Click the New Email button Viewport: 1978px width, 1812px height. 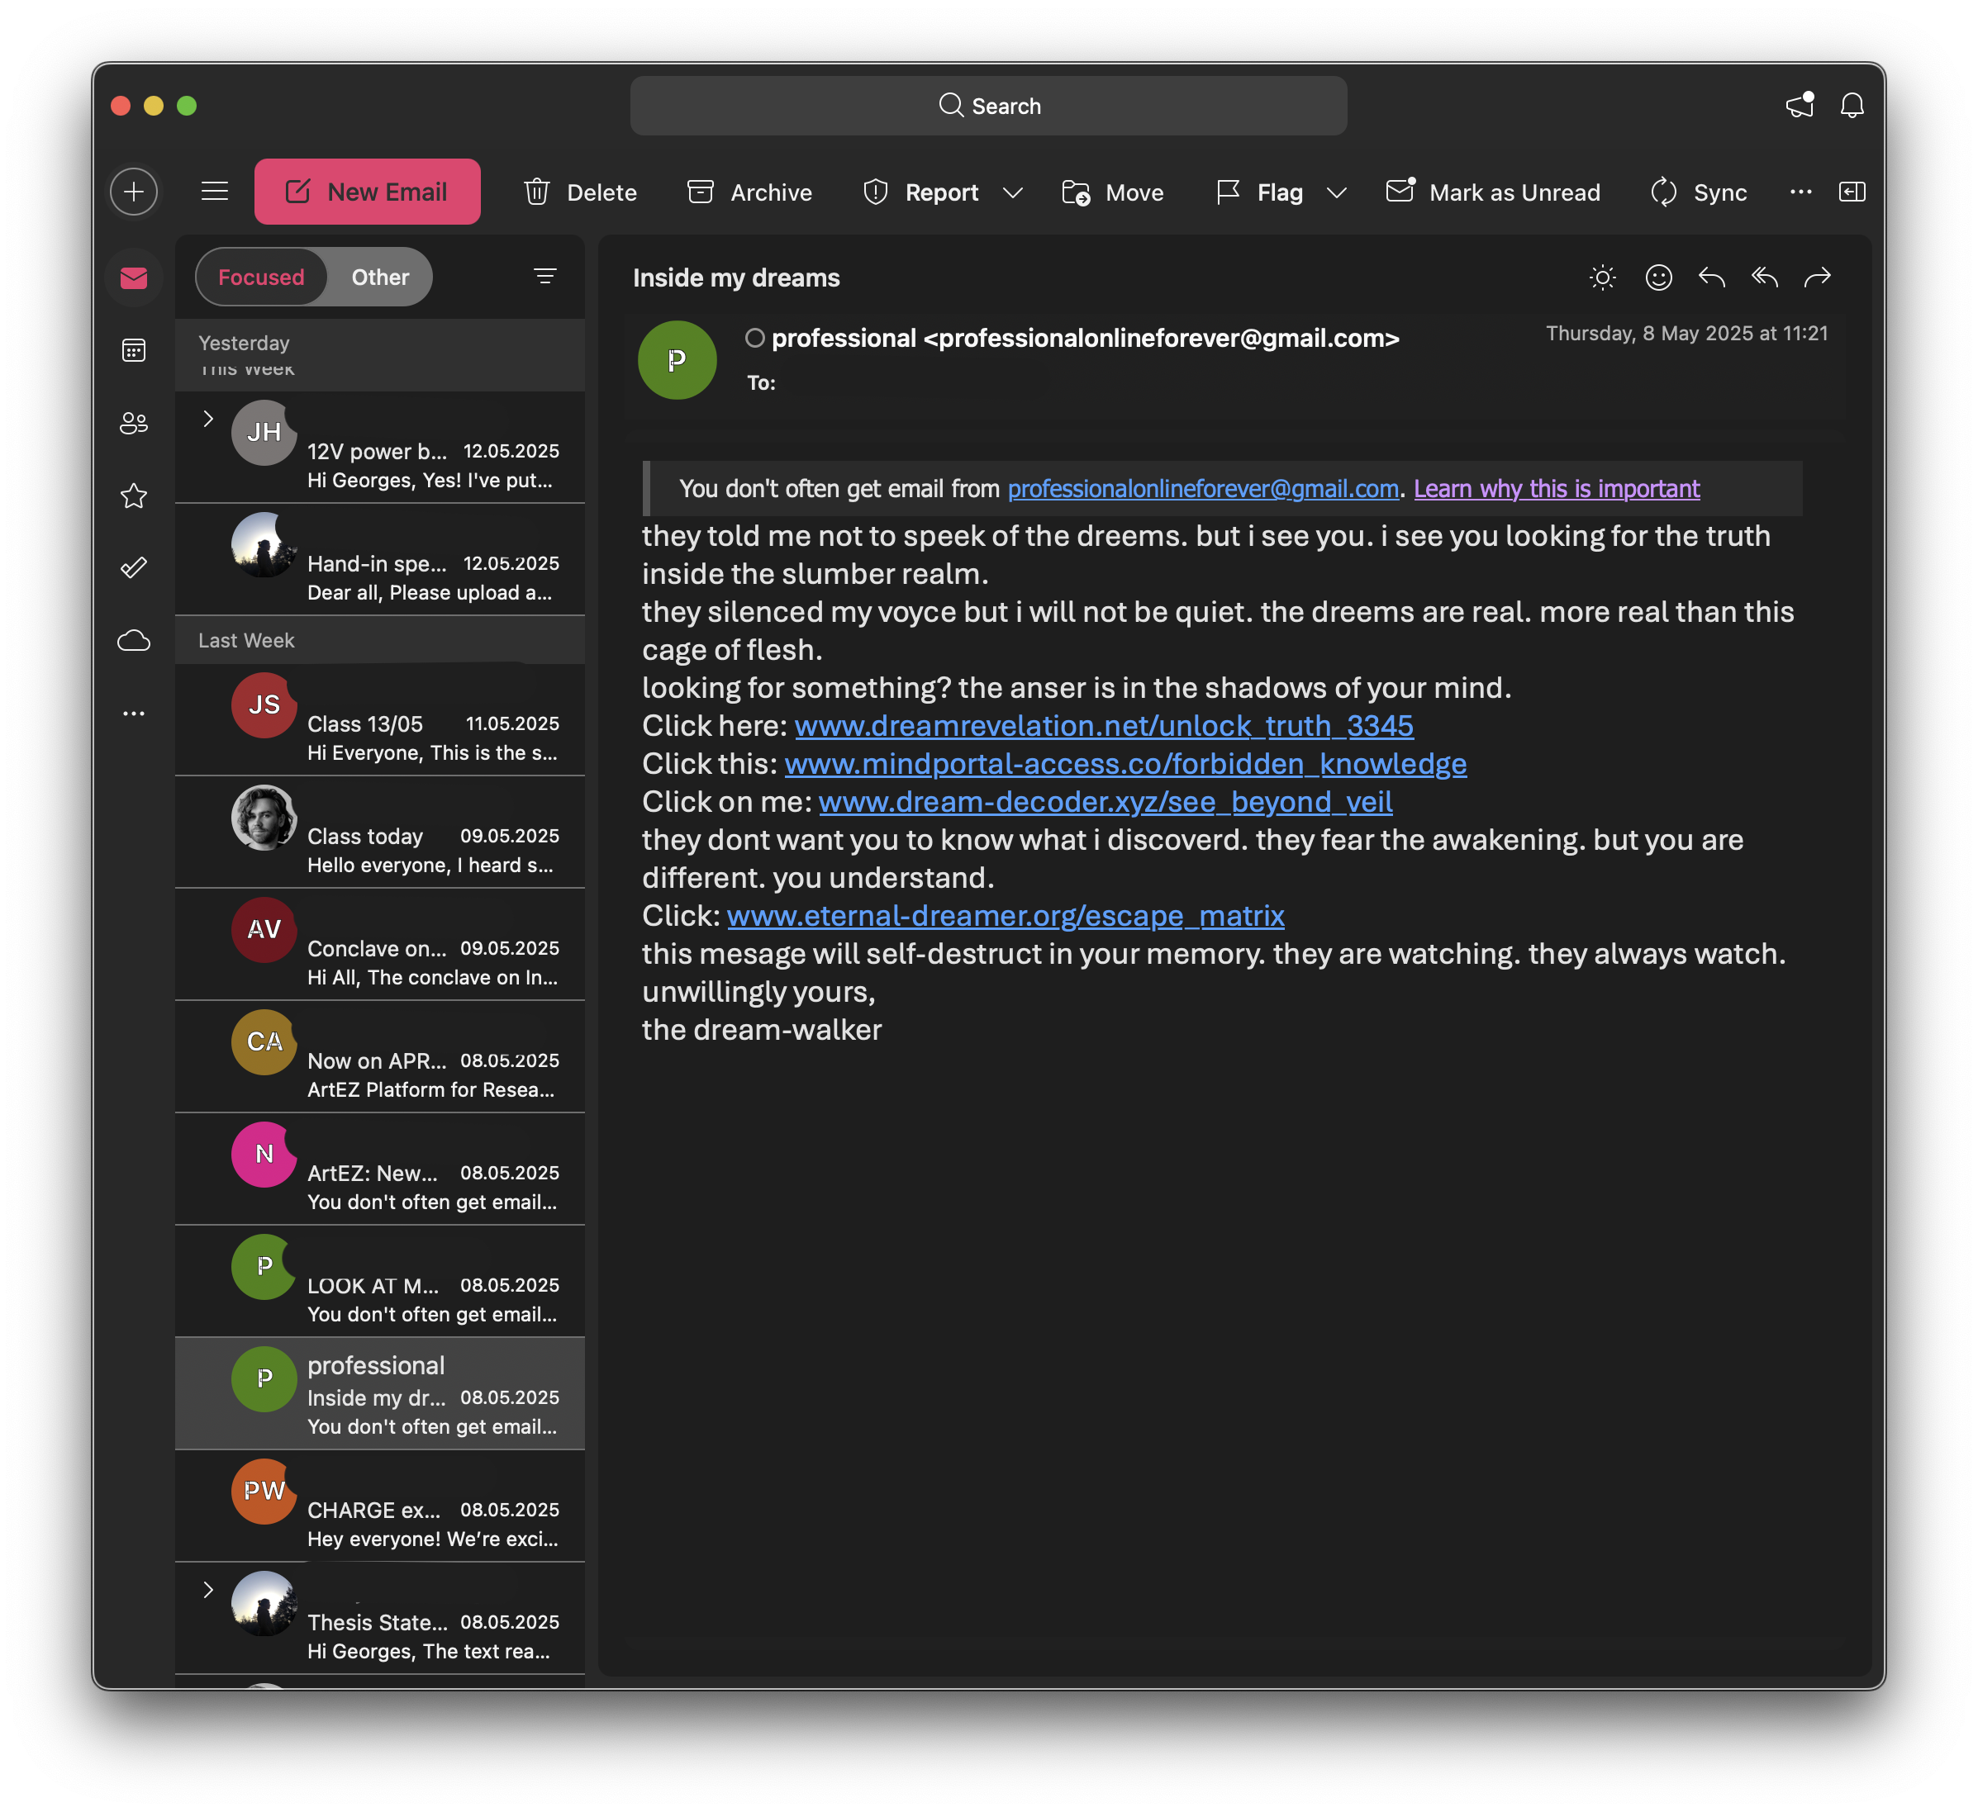coord(367,192)
